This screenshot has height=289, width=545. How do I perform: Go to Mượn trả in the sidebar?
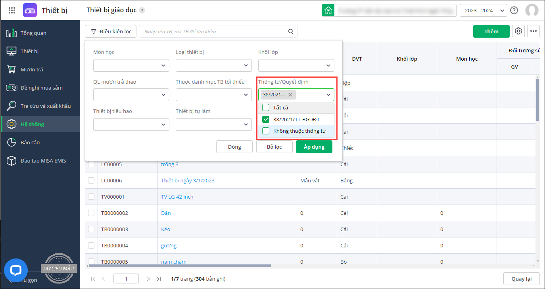(32, 69)
